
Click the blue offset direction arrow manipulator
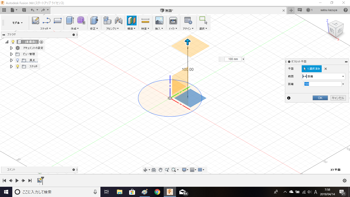coord(188,42)
